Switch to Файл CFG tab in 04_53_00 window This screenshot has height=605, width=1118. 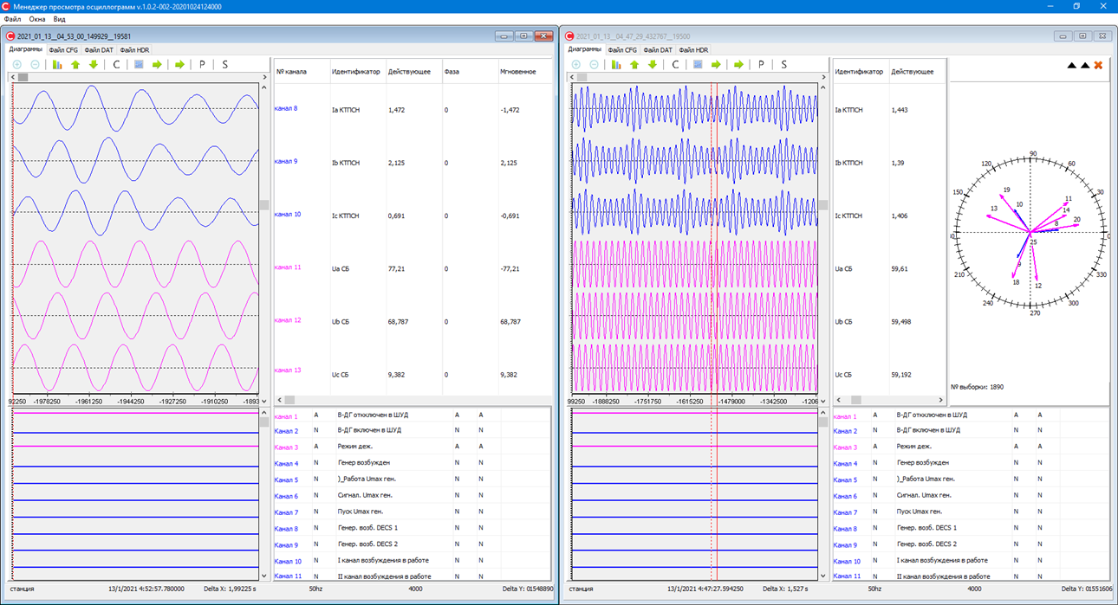[63, 50]
